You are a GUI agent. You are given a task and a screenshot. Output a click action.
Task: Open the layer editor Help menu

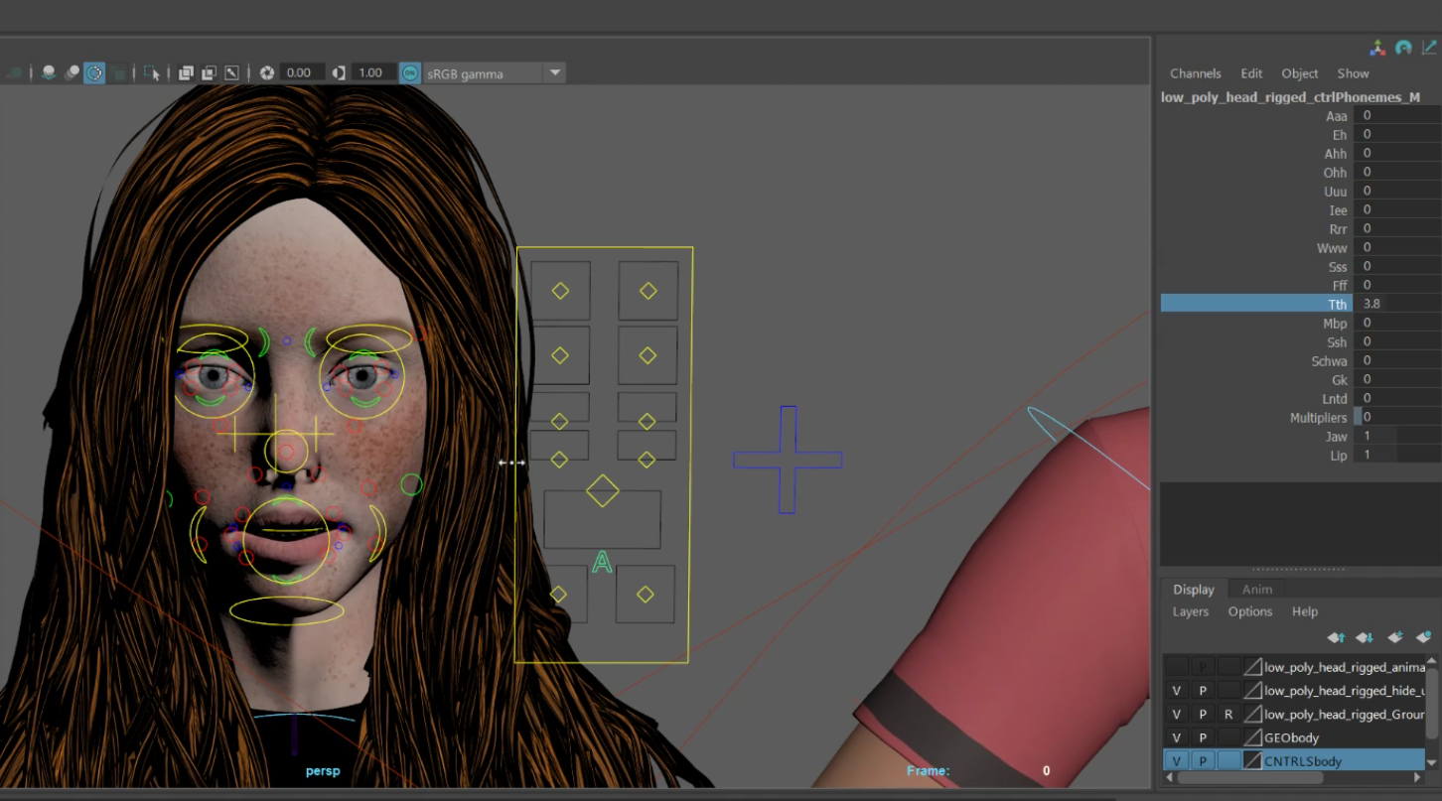pos(1304,611)
